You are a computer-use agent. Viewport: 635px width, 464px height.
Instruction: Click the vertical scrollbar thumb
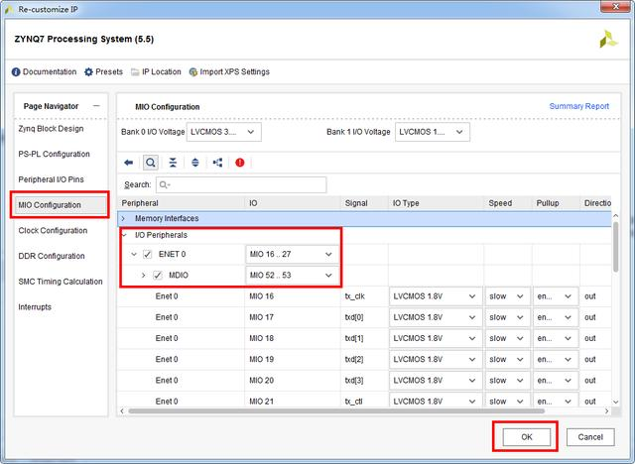point(615,247)
